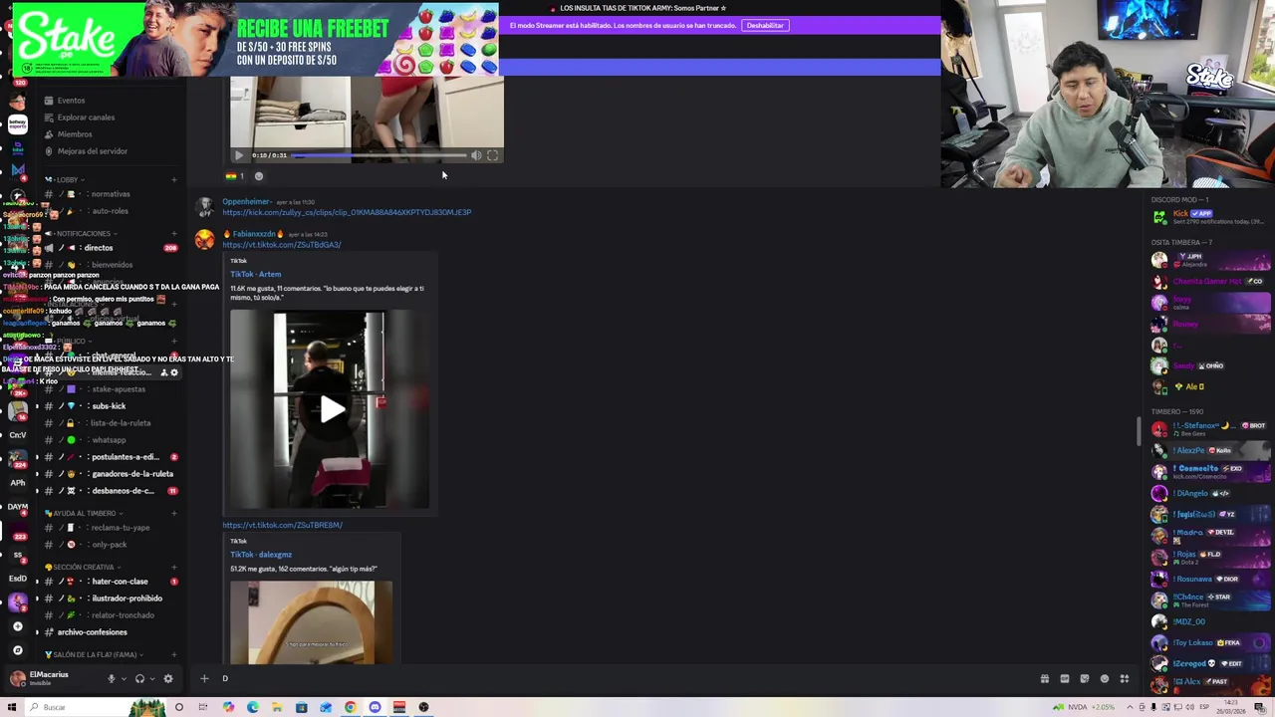Toggle microphone mute in user panel
This screenshot has width=1275, height=717.
click(x=111, y=679)
